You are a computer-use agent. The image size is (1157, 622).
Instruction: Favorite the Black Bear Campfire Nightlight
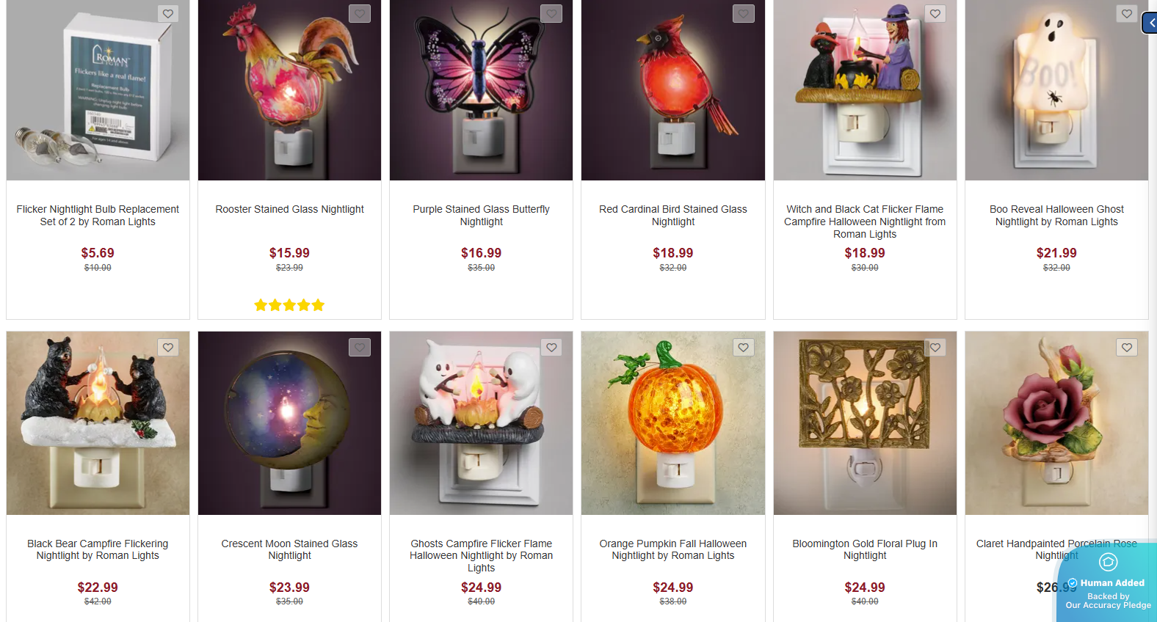168,348
